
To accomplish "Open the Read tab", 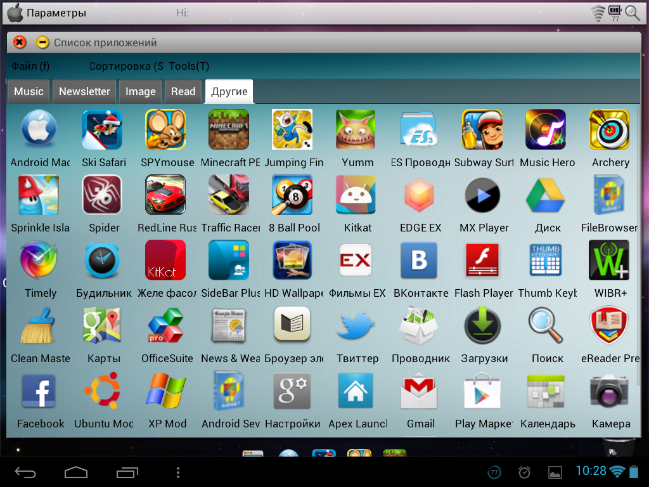I will click(x=183, y=91).
